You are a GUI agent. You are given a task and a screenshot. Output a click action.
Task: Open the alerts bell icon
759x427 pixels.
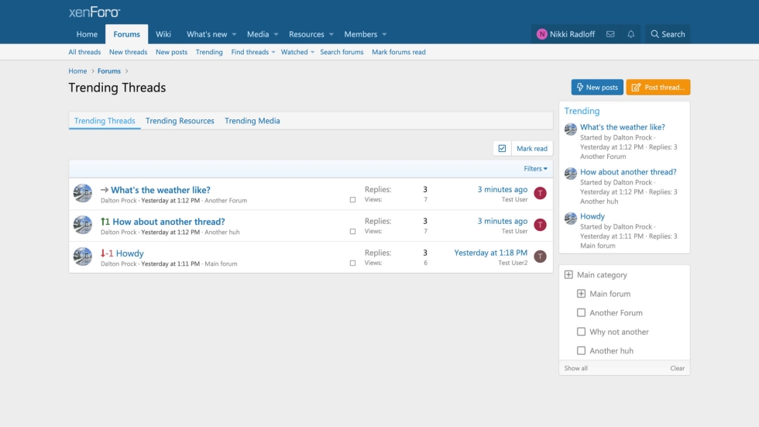click(x=631, y=34)
